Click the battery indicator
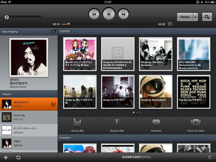216x162 pixels. click(213, 2)
